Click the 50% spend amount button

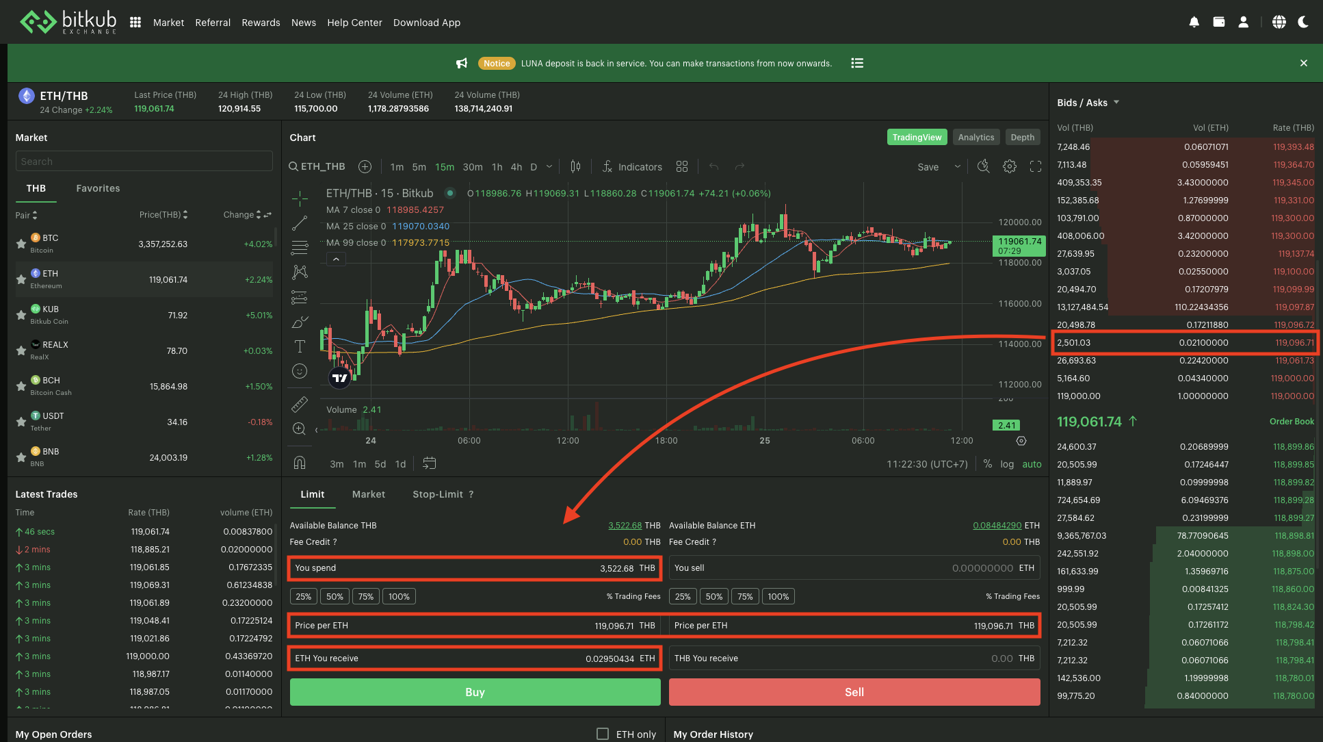point(335,596)
